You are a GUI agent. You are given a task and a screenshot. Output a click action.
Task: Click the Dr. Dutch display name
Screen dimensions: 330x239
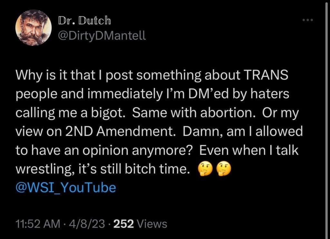[x=84, y=21]
